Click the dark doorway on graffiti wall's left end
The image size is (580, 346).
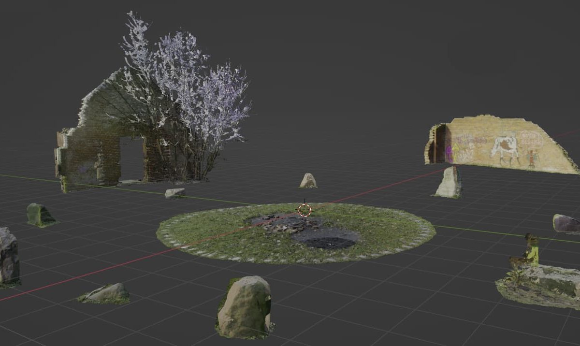440,144
